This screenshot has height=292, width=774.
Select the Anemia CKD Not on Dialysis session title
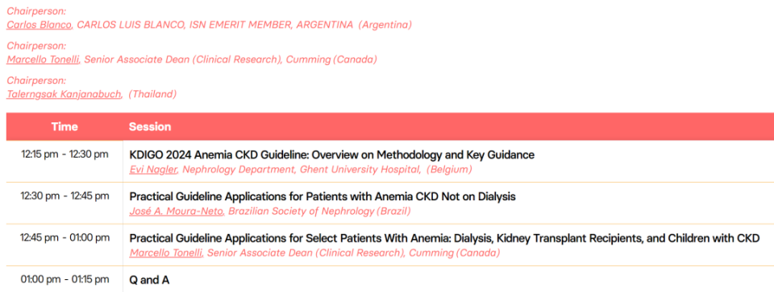tap(322, 196)
